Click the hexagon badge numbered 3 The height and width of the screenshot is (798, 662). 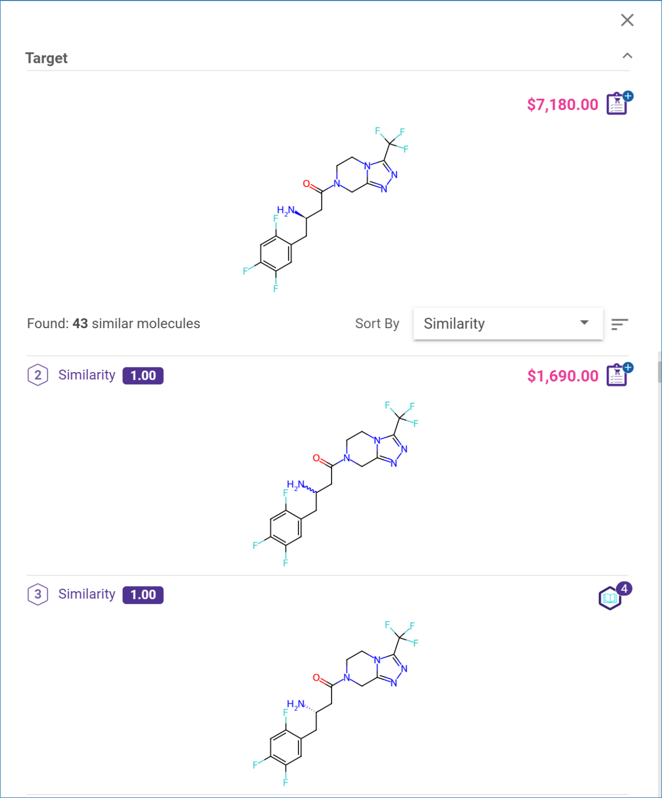(37, 594)
